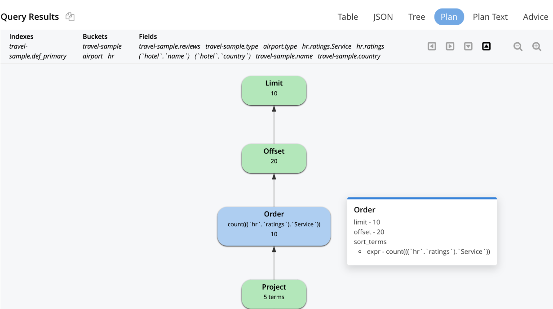This screenshot has height=309, width=553.
Task: View the Advice tab
Action: click(x=535, y=17)
